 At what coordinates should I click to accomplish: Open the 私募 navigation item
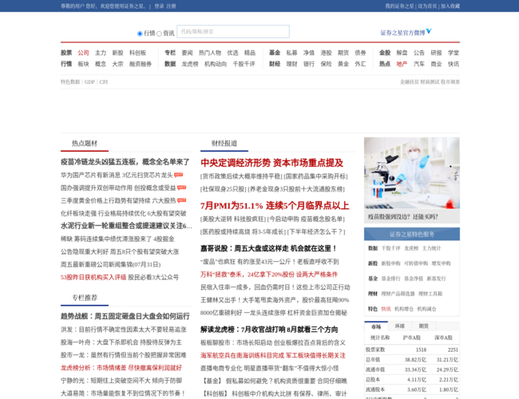tap(291, 53)
